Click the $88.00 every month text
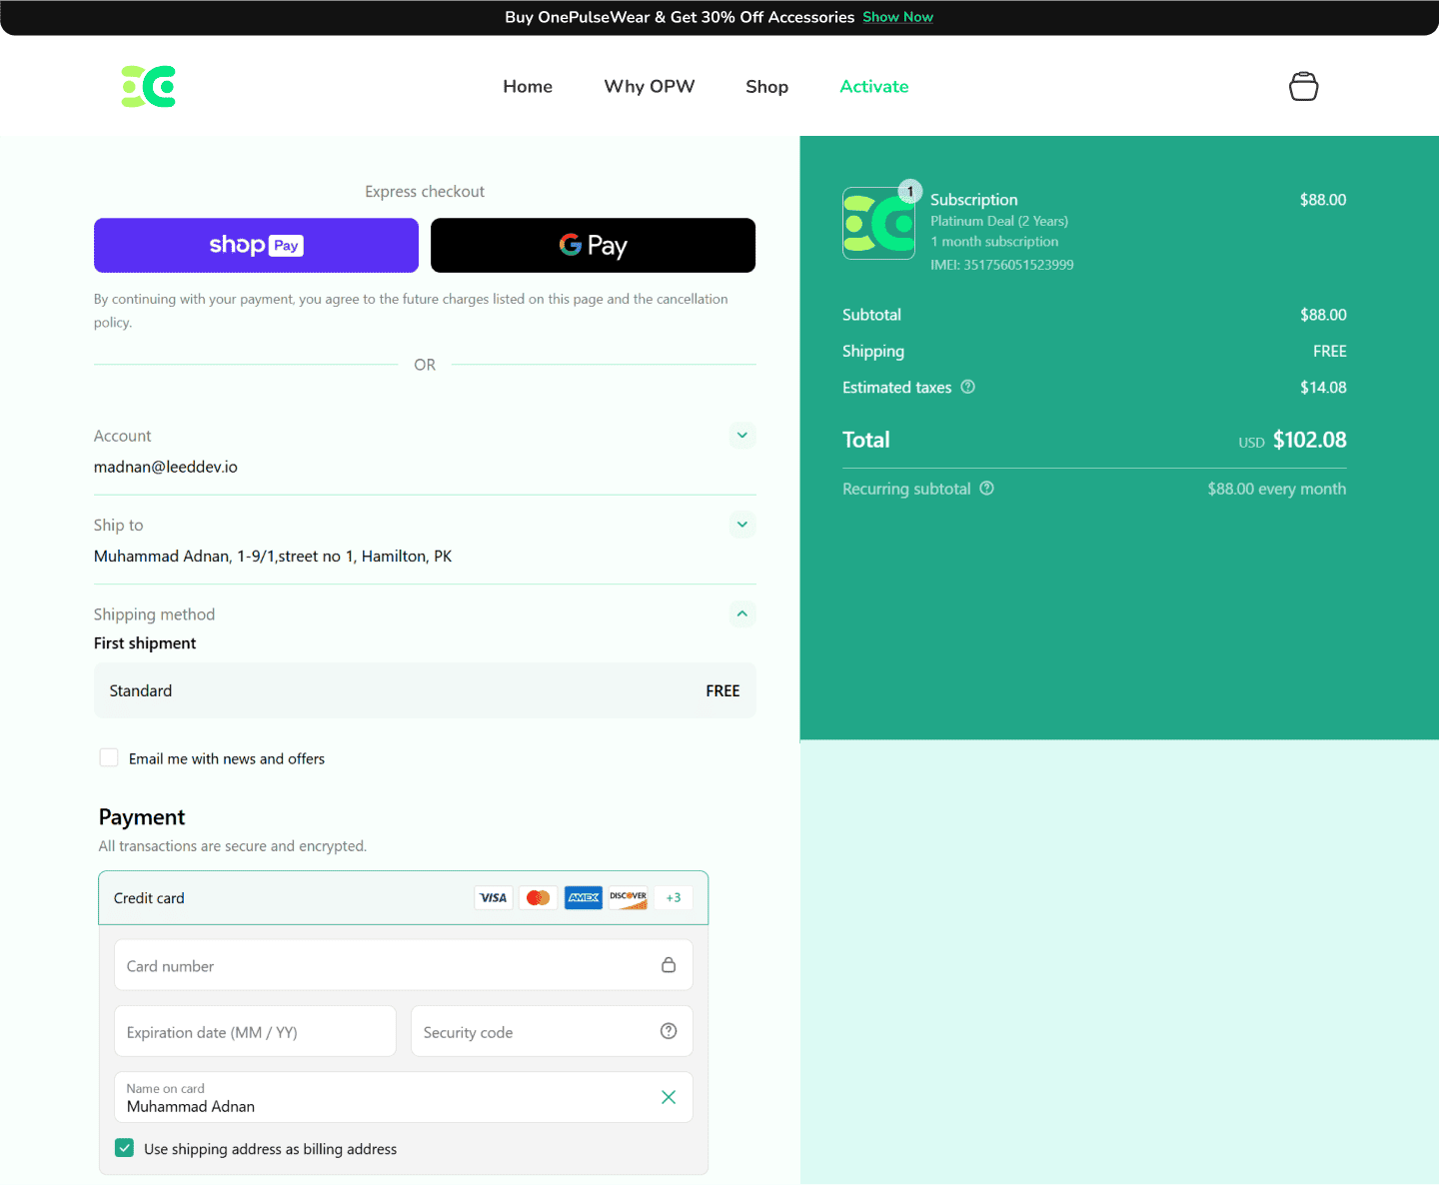The image size is (1439, 1185). [1276, 489]
